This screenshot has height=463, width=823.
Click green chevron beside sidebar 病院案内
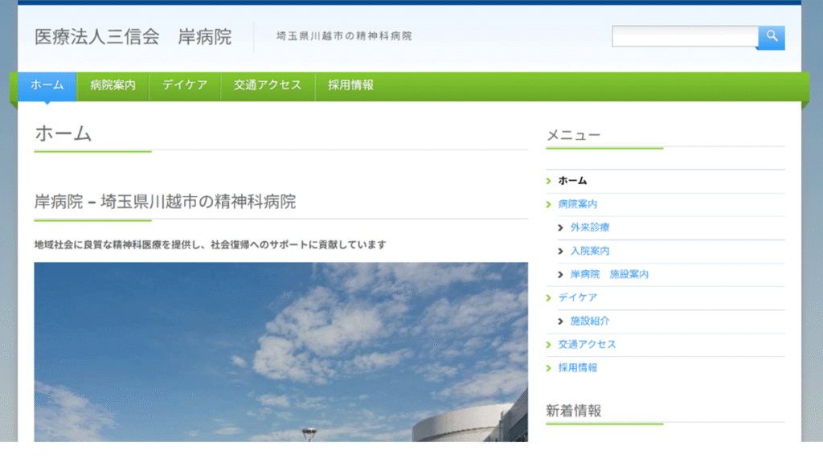548,204
